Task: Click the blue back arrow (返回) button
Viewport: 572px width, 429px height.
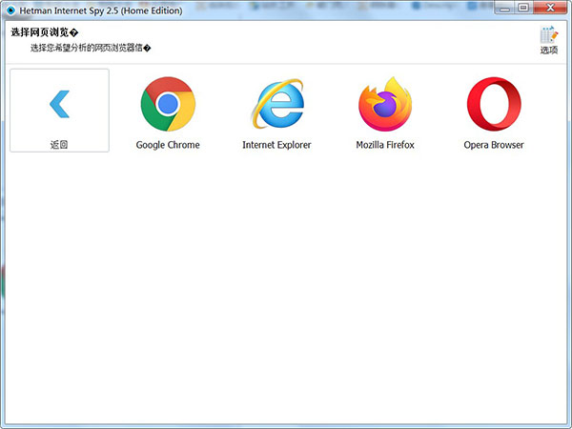Action: pyautogui.click(x=59, y=111)
